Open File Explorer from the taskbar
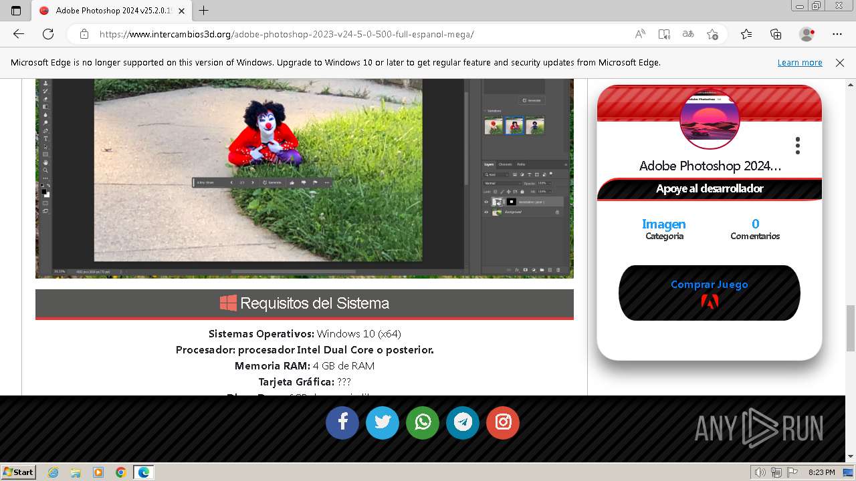856x481 pixels. (x=76, y=472)
